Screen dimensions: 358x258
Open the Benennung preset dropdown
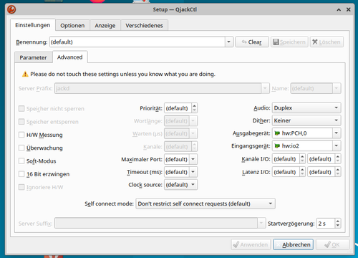click(x=228, y=42)
